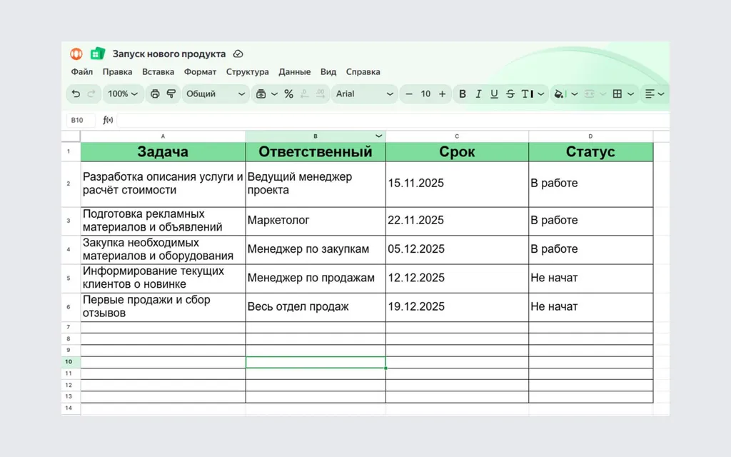Select the Срок header cell
The image size is (731, 457).
[x=458, y=151]
